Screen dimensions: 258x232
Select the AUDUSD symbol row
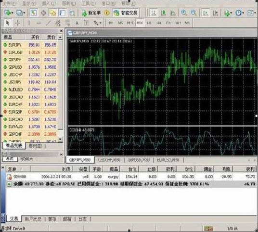[x=30, y=90]
